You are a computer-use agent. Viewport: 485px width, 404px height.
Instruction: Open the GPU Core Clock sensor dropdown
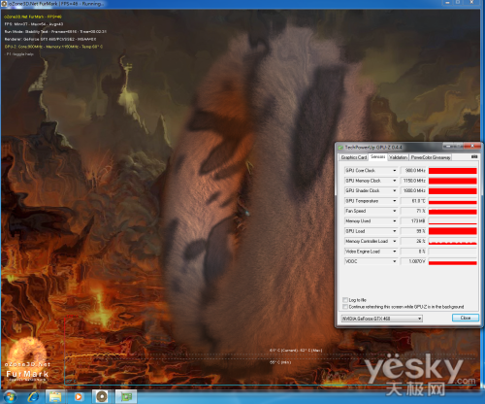395,171
